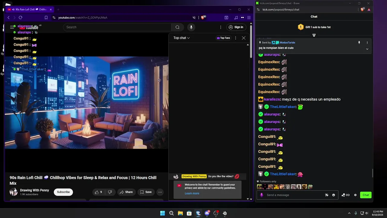Open Windows Start menu
Screen dimensions: 387x218
point(162,213)
